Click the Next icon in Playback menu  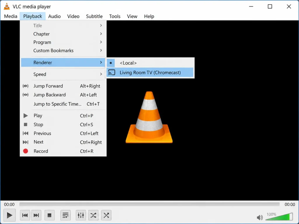pos(26,142)
